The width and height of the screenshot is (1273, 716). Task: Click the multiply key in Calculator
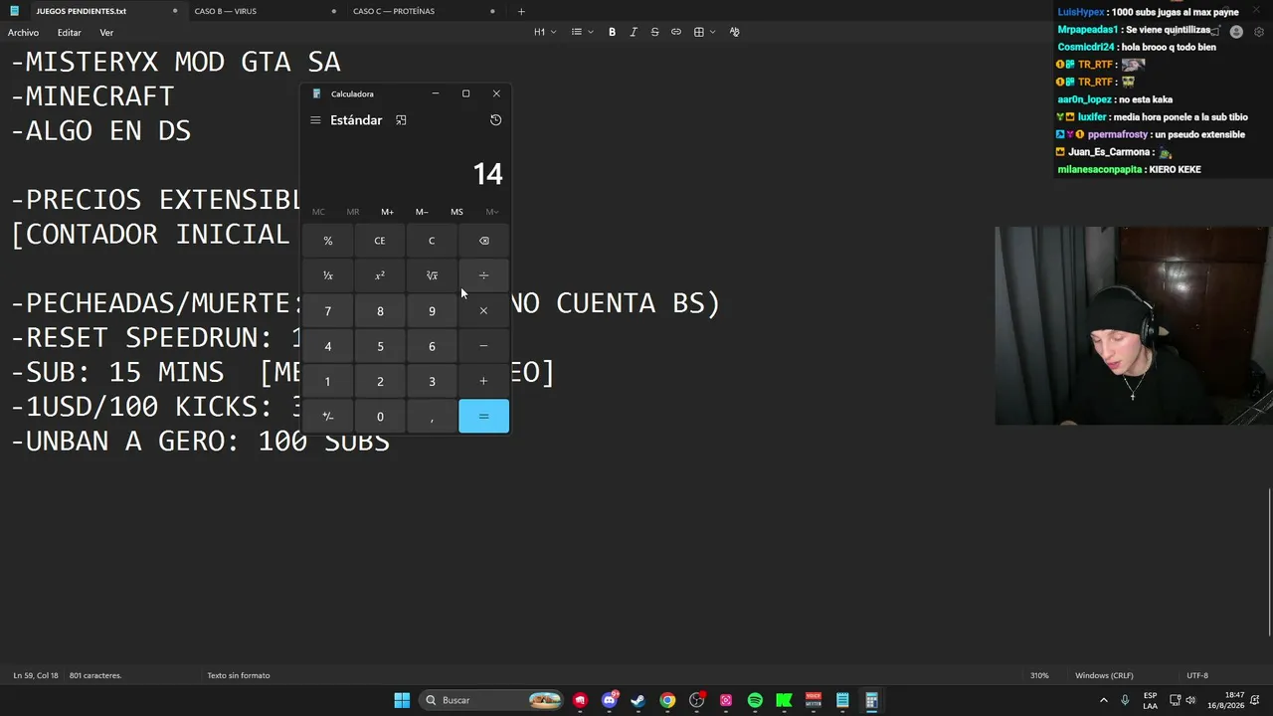pyautogui.click(x=483, y=311)
